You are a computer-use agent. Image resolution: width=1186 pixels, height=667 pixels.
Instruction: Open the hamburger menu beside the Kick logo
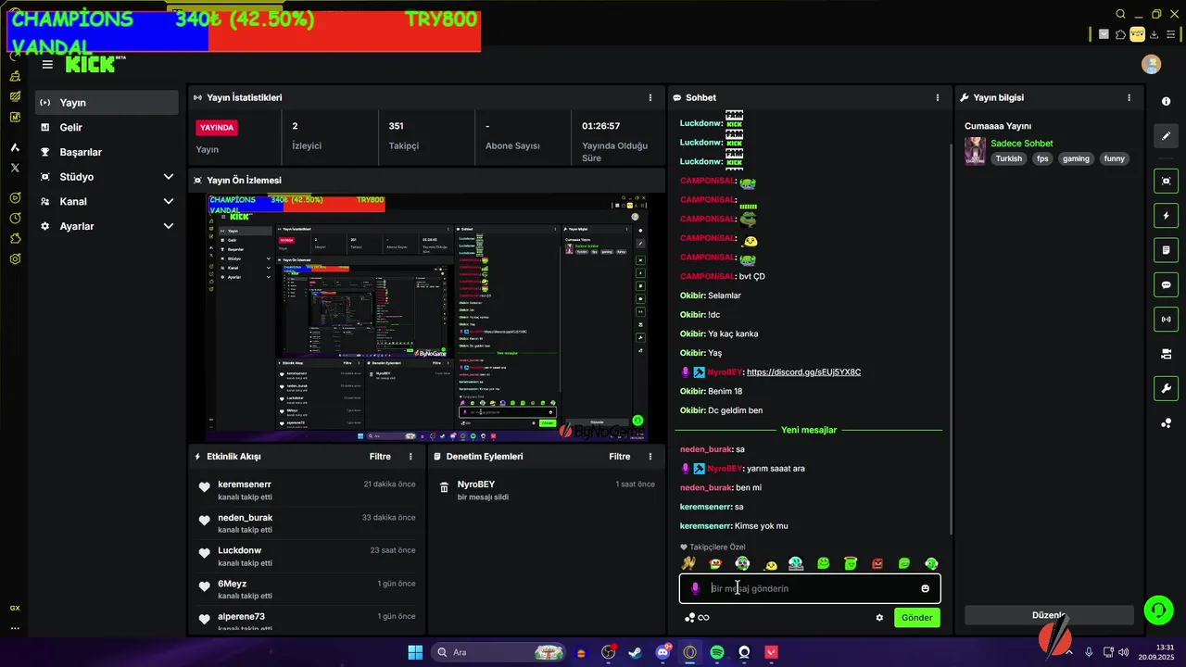point(47,65)
